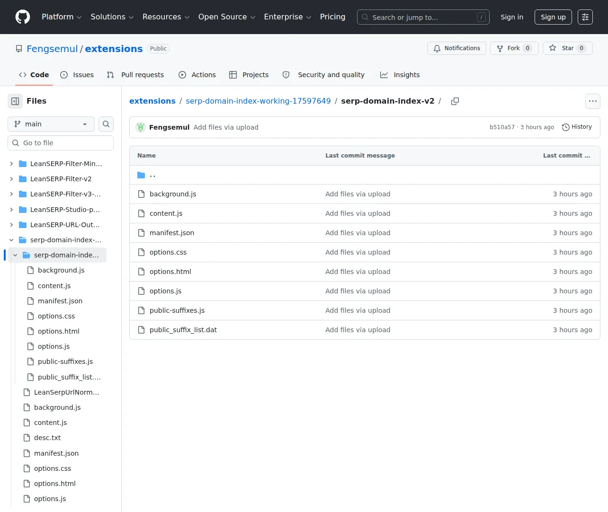
Task: Expand the Platform navigation menu
Action: tap(62, 17)
